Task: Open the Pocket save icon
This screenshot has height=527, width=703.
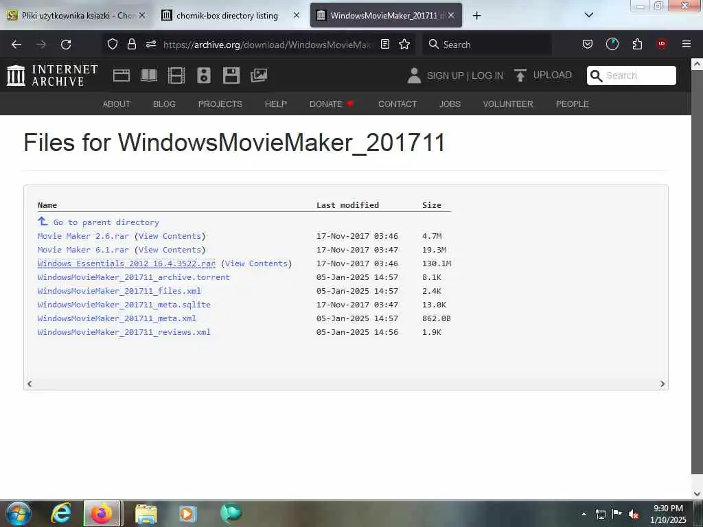Action: click(588, 44)
